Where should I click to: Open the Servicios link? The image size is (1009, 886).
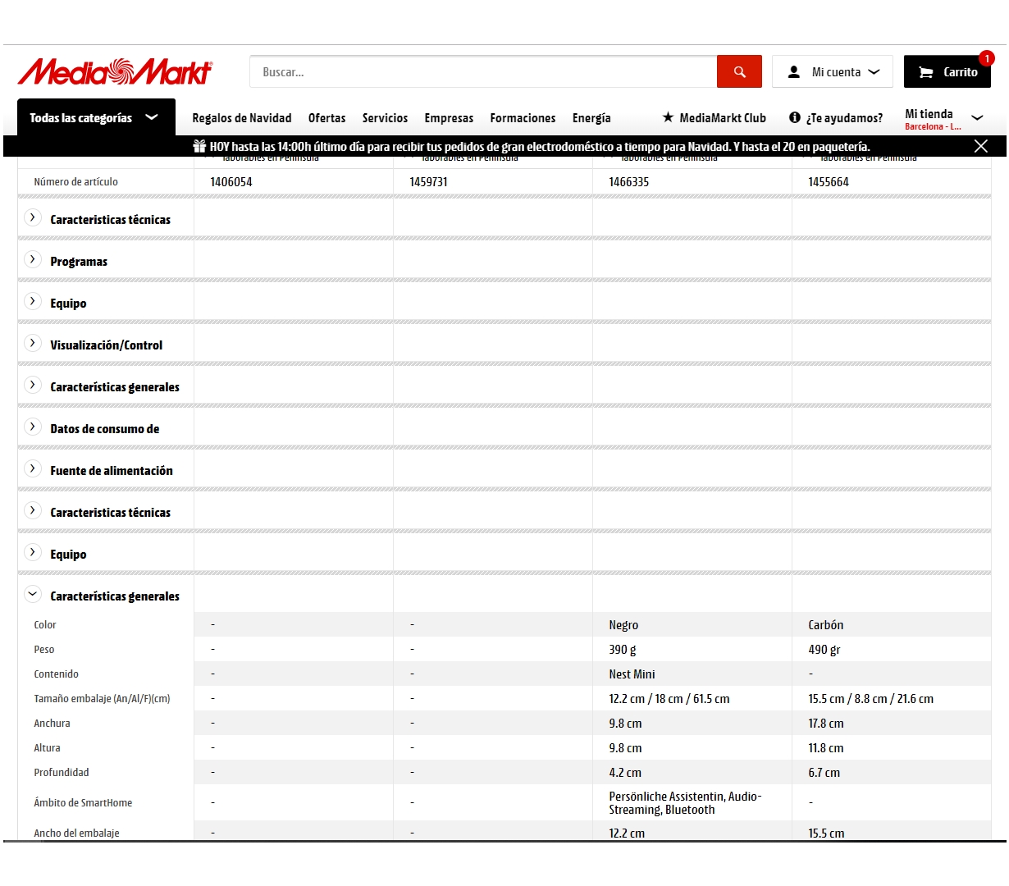pos(385,118)
